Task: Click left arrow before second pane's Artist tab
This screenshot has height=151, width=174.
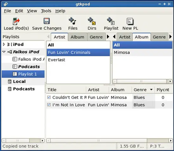Action: 114,37
